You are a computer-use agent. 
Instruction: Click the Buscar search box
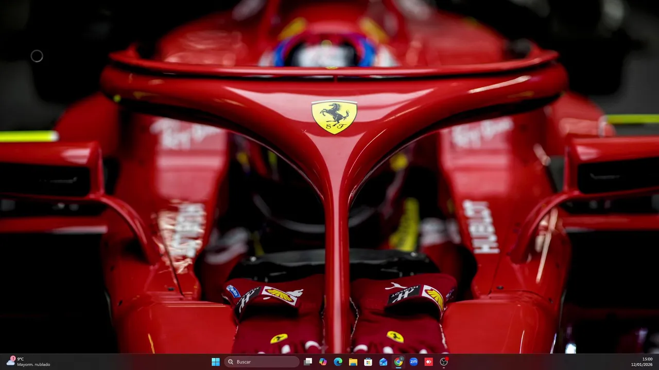262,362
